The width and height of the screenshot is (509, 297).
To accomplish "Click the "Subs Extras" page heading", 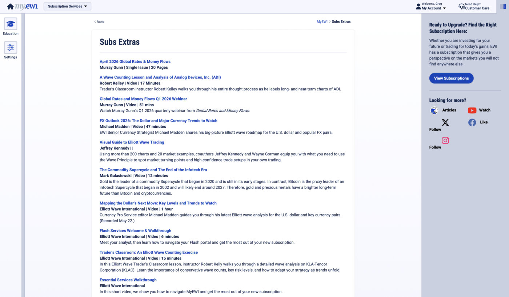I will [x=120, y=42].
